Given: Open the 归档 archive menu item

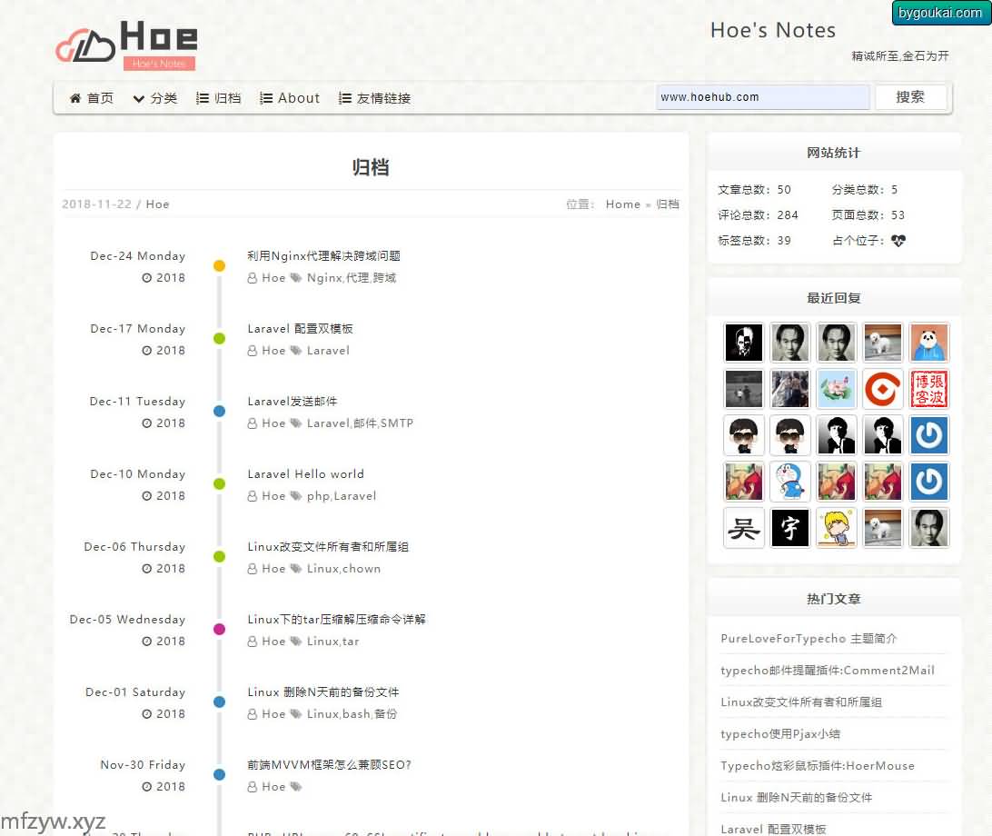Looking at the screenshot, I should (219, 98).
